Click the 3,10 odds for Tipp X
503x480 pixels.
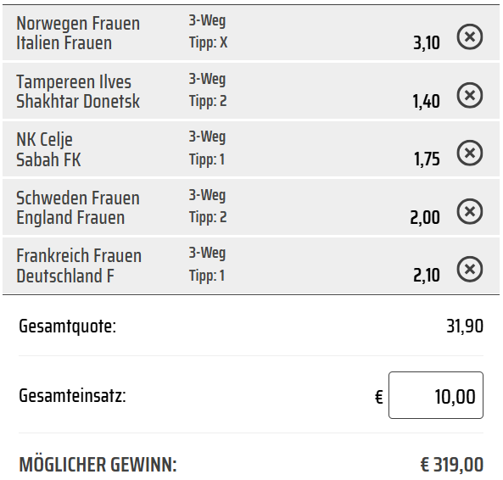(x=427, y=43)
